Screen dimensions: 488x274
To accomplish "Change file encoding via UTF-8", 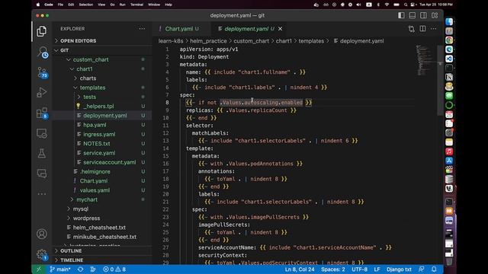I will click(x=359, y=269).
